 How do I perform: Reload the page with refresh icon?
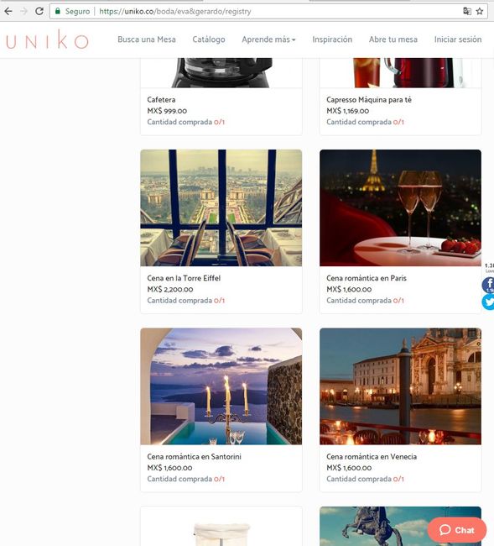coord(39,11)
